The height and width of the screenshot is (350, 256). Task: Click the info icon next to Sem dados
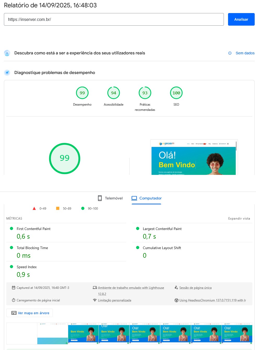tap(230, 53)
